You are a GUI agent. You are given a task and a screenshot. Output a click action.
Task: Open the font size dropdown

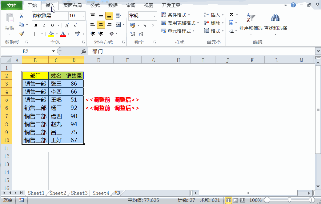tap(83, 16)
